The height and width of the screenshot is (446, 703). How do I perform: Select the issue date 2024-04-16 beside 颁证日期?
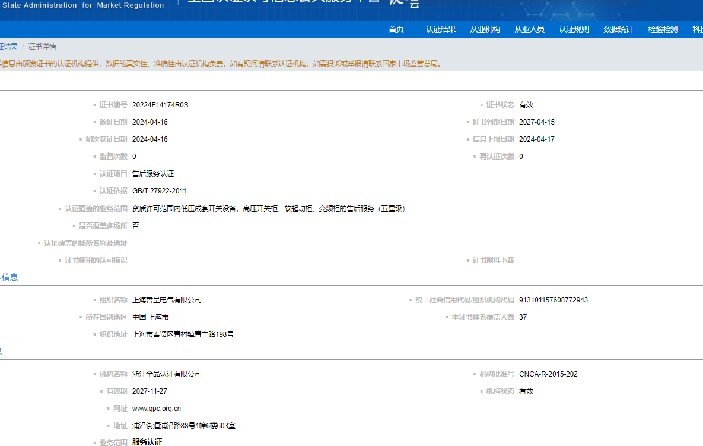pyautogui.click(x=149, y=122)
